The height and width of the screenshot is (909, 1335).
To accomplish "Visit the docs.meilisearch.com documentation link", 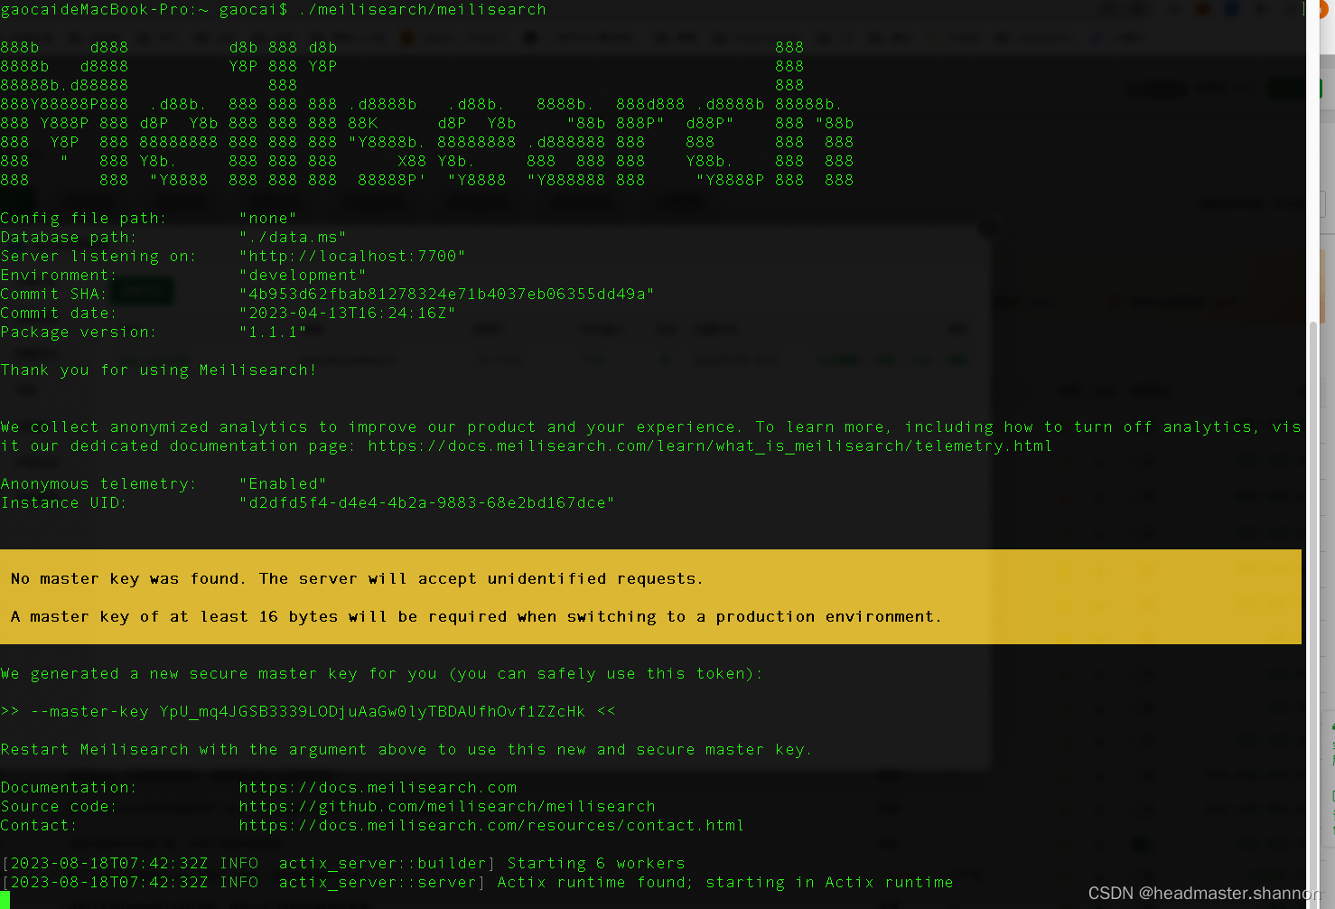I will [378, 787].
